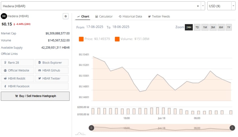
Task: Select the 7D zoom range
Action: tap(197, 27)
